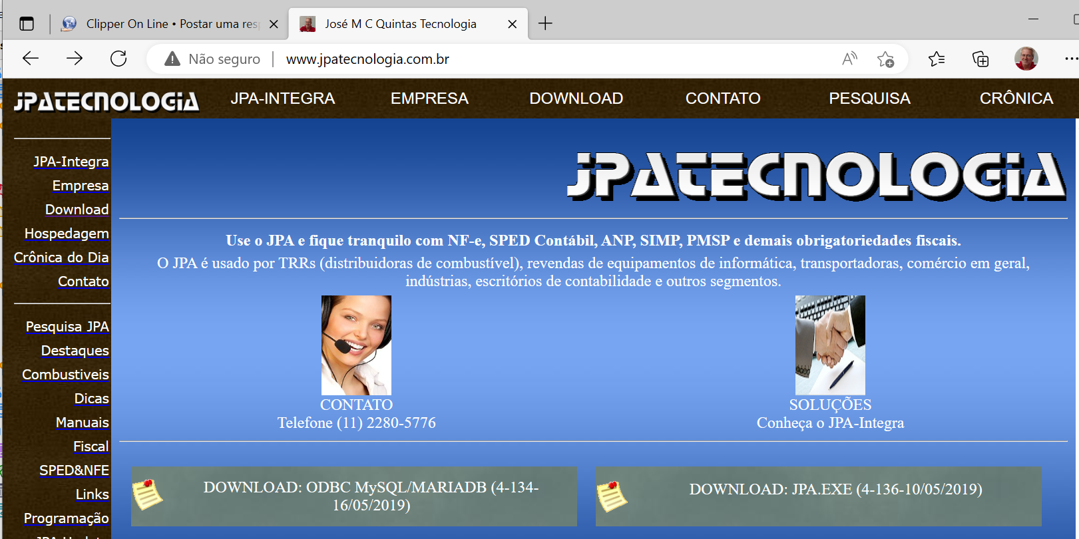
Task: Click the browser Forward arrow
Action: 75,59
